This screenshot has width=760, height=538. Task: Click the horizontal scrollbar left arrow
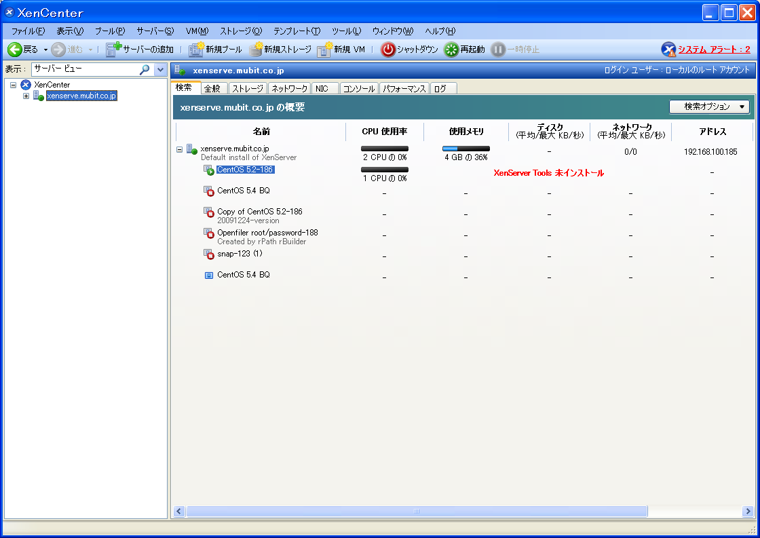[179, 512]
